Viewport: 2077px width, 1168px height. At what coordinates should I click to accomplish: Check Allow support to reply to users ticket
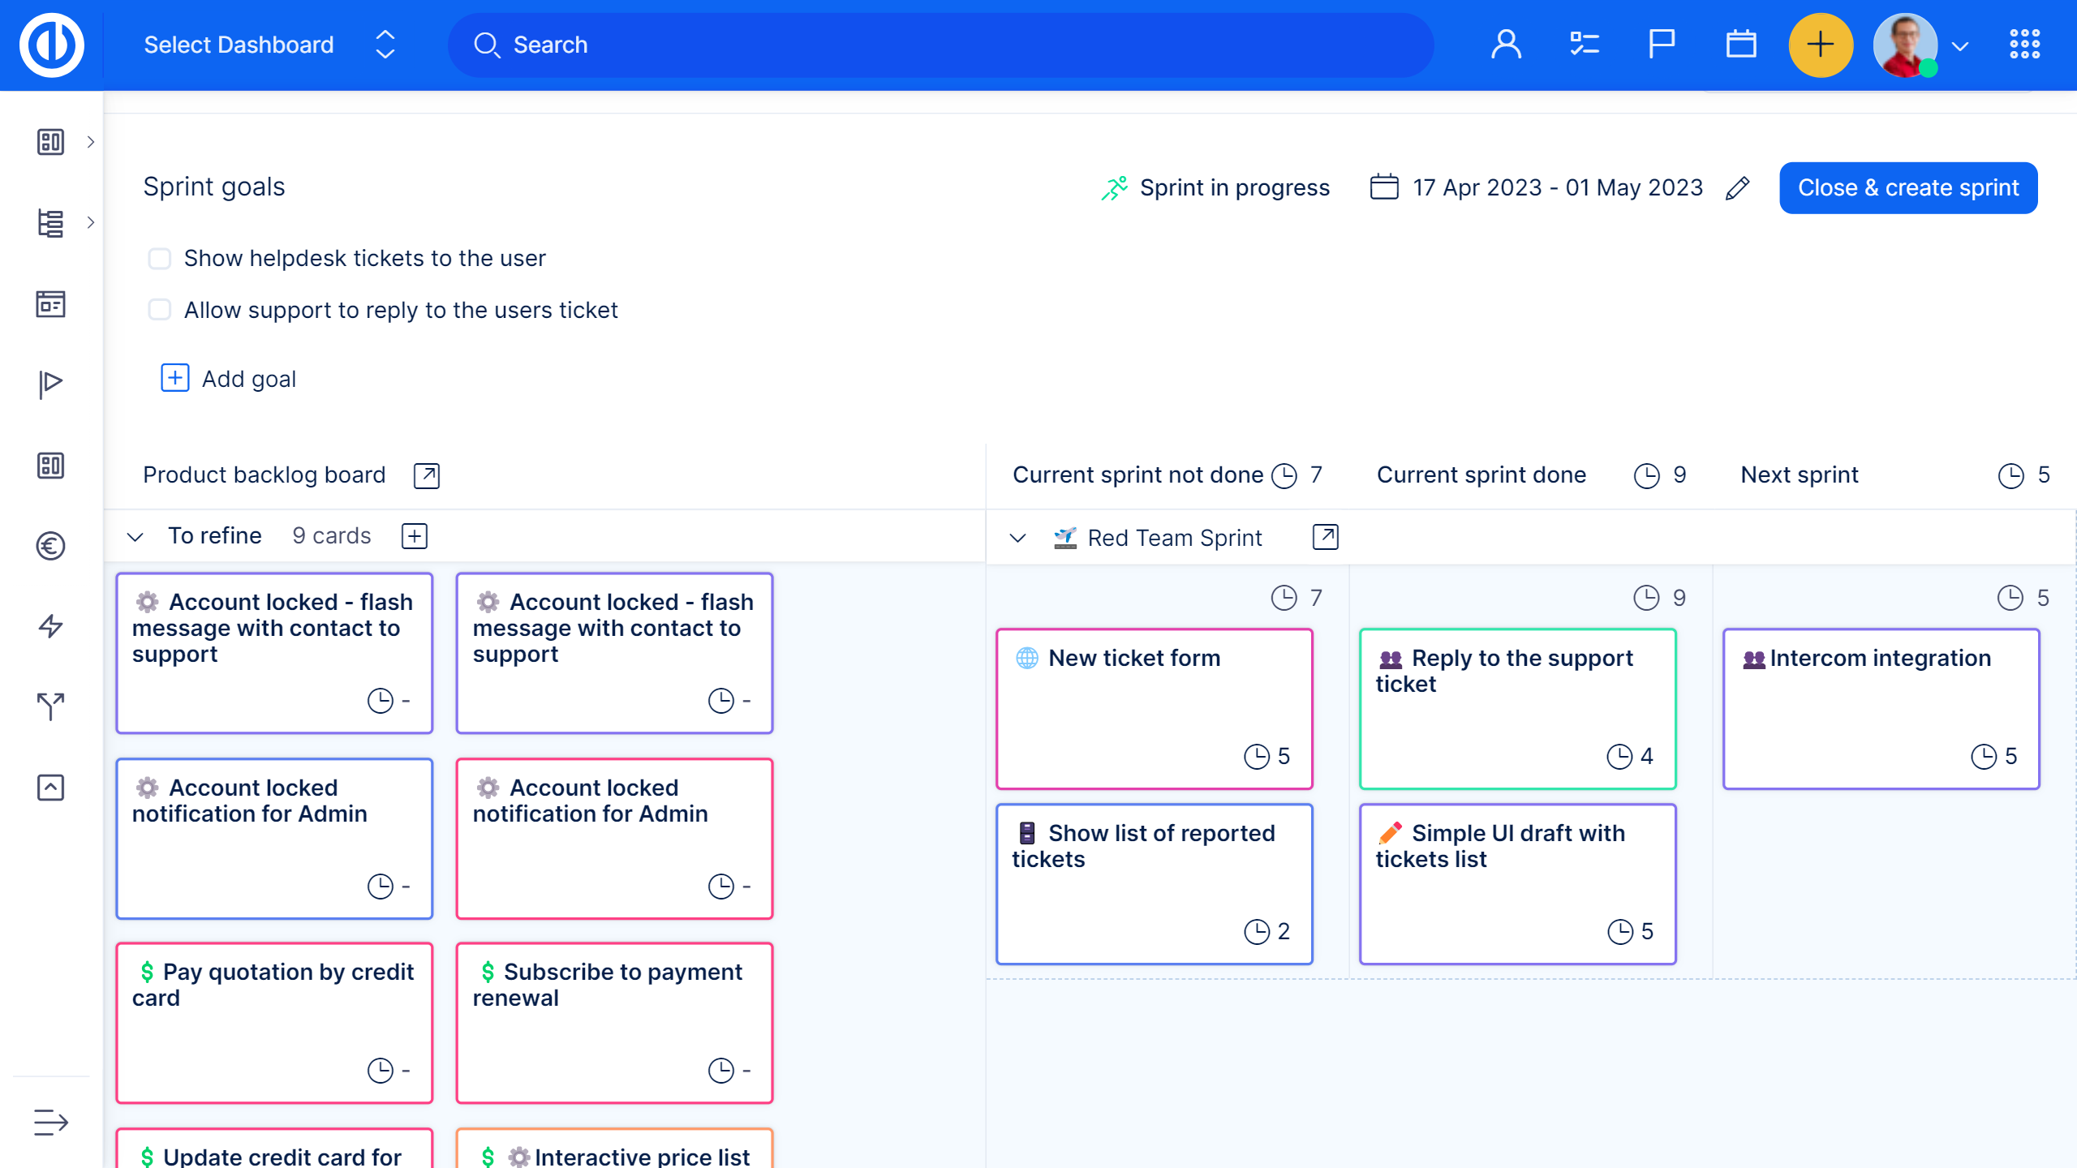pos(159,309)
